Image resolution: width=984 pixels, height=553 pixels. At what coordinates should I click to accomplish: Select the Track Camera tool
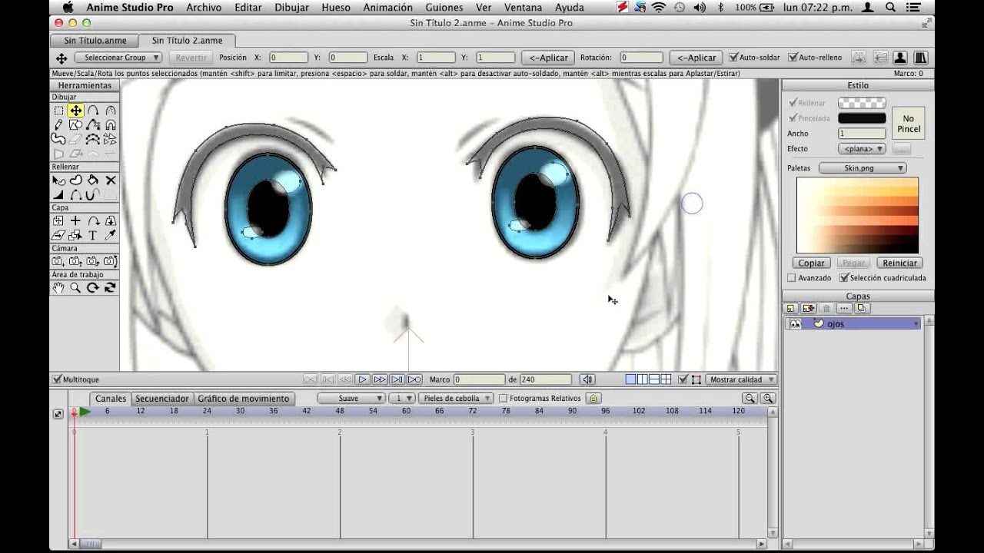[x=58, y=262]
